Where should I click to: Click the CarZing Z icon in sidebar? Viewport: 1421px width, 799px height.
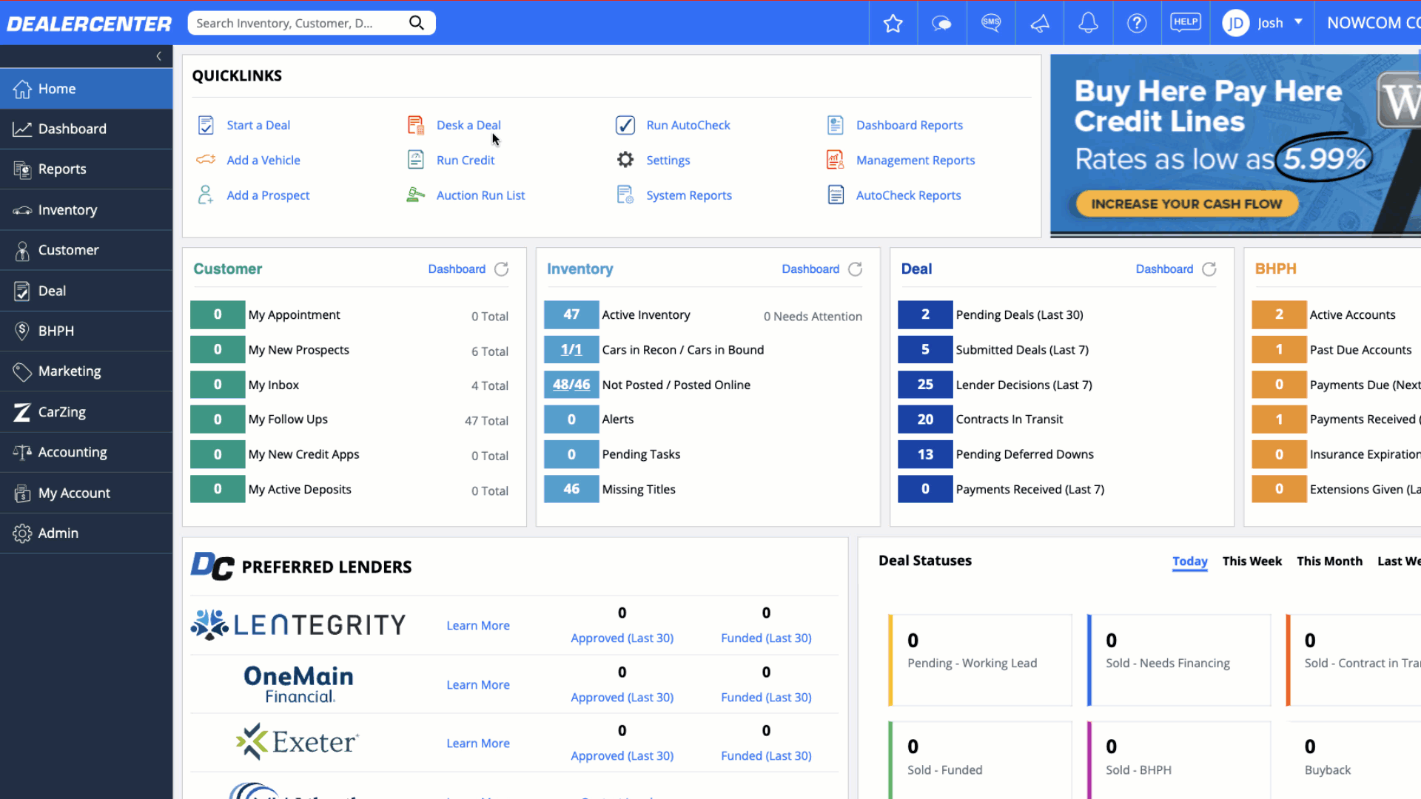pos(22,412)
